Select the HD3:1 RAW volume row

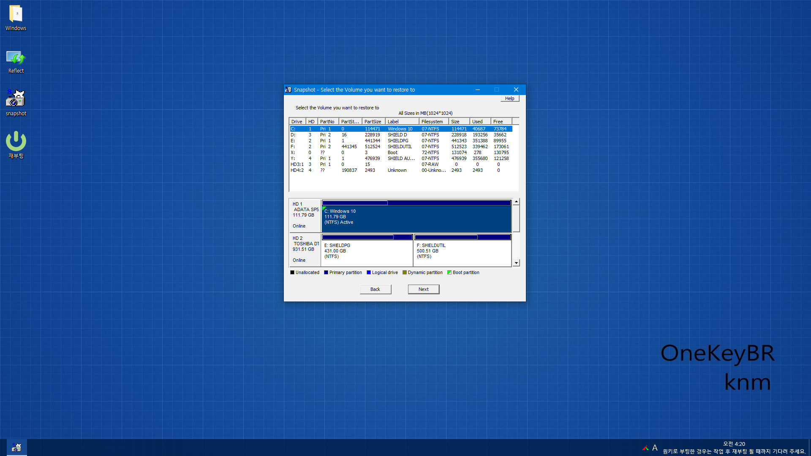[x=401, y=164]
